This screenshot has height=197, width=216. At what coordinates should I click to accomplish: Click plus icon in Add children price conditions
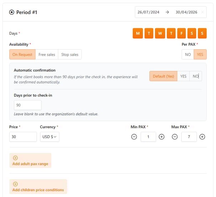(15, 184)
